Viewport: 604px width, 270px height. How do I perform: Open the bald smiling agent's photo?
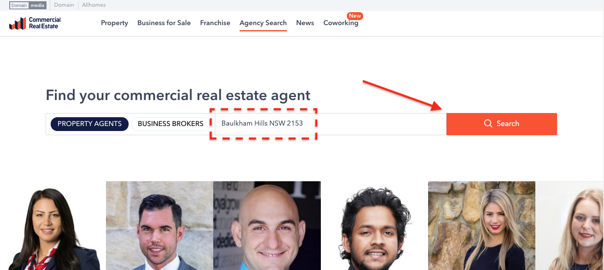pyautogui.click(x=267, y=226)
